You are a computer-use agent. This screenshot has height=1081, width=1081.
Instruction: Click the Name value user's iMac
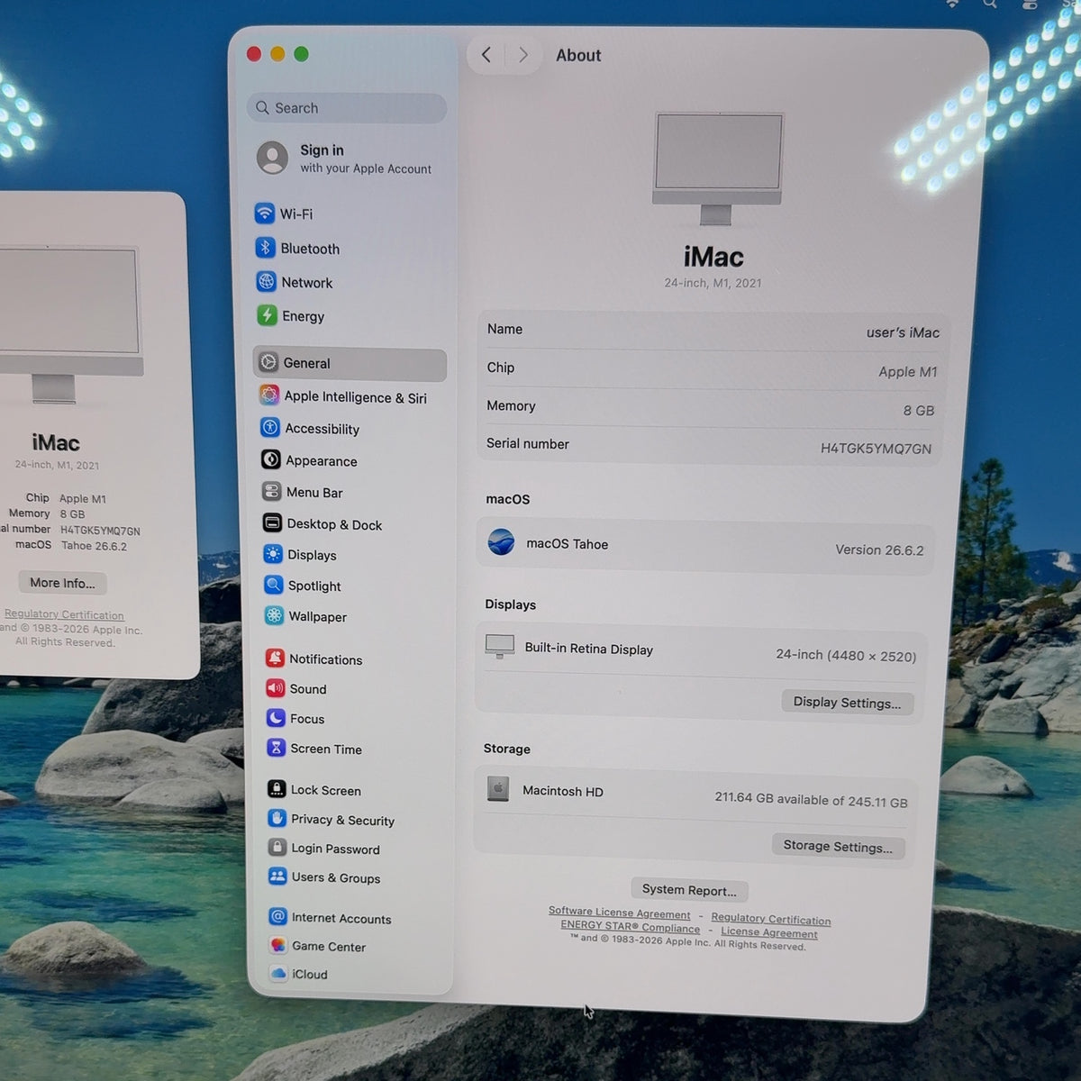903,332
